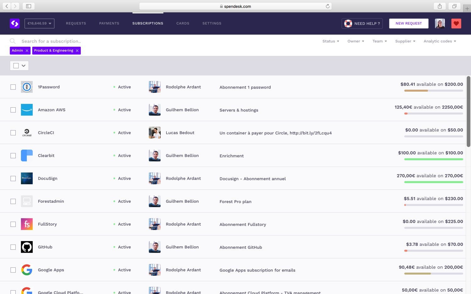
Task: Click the Spendesk logo icon
Action: coord(15,24)
